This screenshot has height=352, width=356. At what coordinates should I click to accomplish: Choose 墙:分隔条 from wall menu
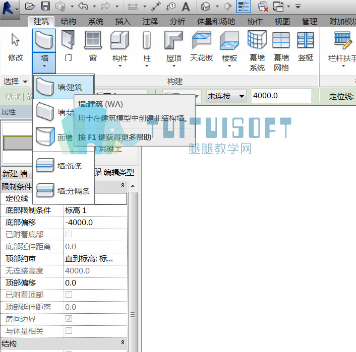click(64, 191)
